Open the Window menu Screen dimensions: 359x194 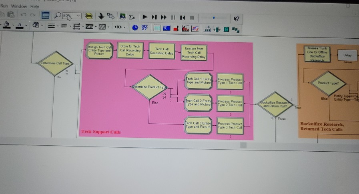coord(19,6)
